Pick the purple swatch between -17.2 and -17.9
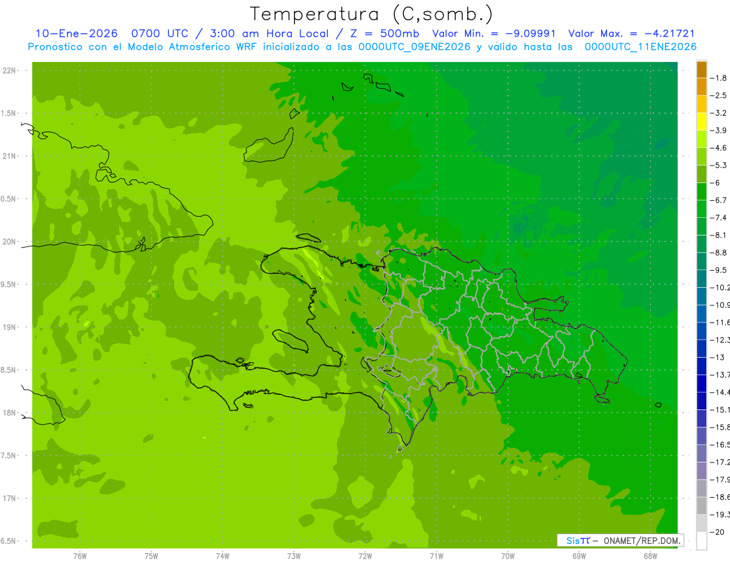The image size is (730, 564). [x=701, y=471]
